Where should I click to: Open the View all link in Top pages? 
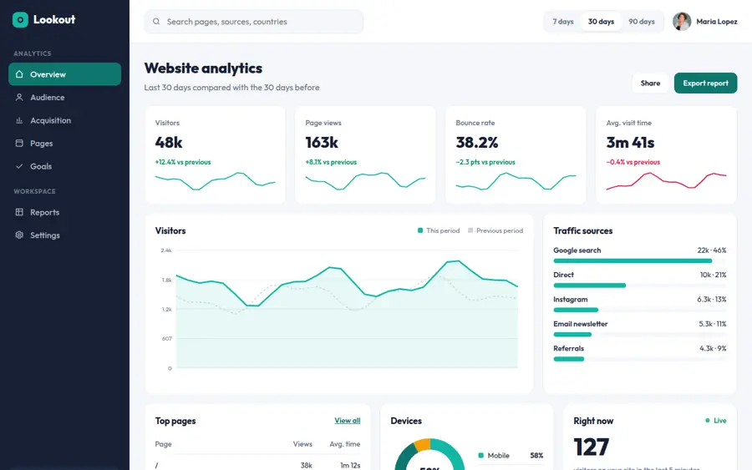348,421
